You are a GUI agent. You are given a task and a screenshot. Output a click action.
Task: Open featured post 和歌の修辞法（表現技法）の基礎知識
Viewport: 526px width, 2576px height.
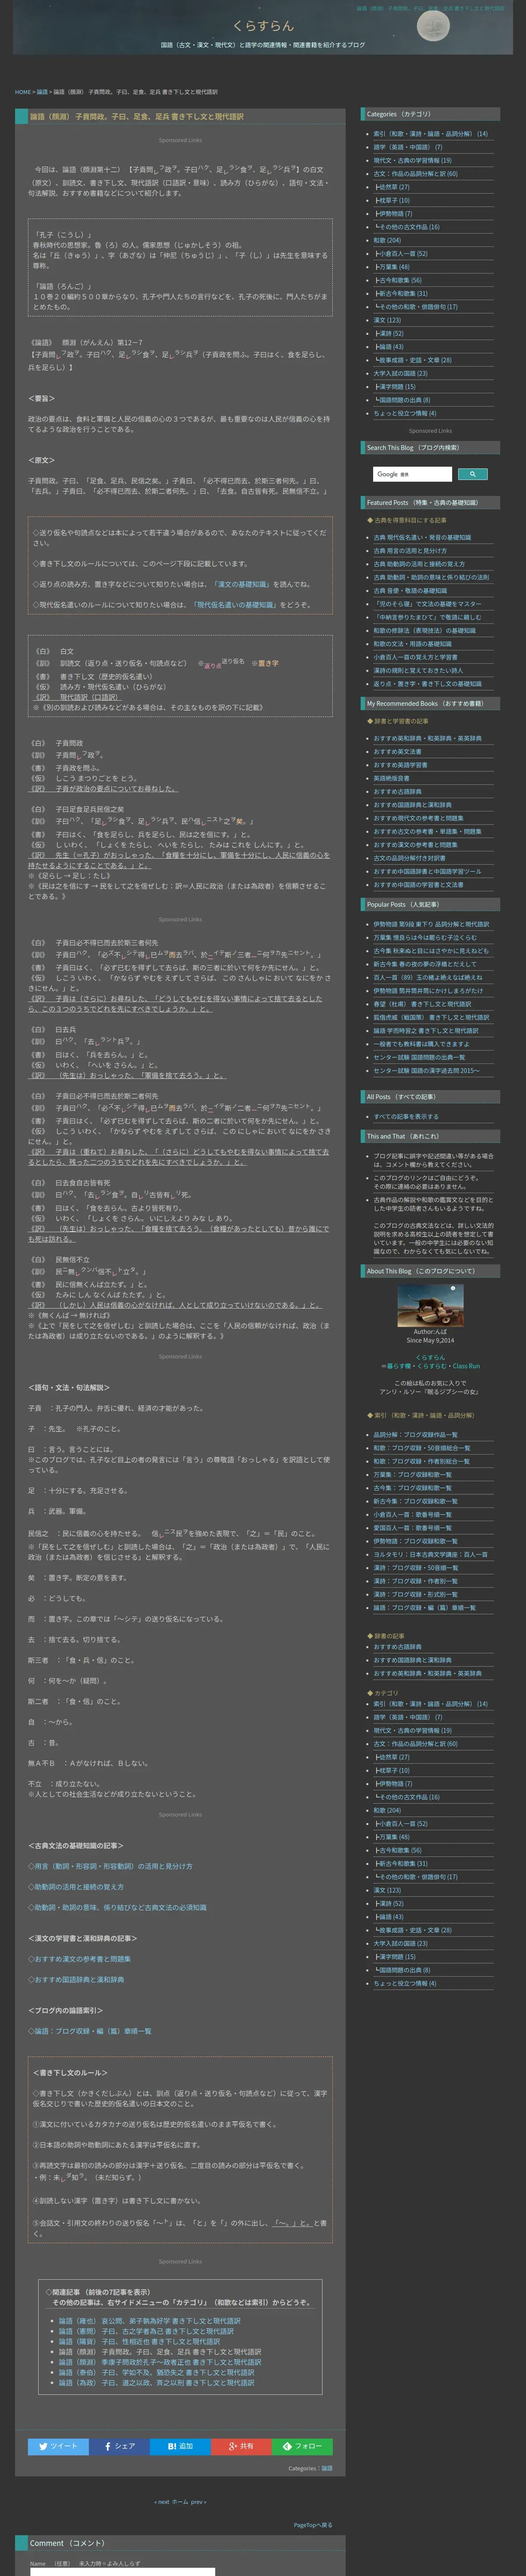pyautogui.click(x=424, y=631)
